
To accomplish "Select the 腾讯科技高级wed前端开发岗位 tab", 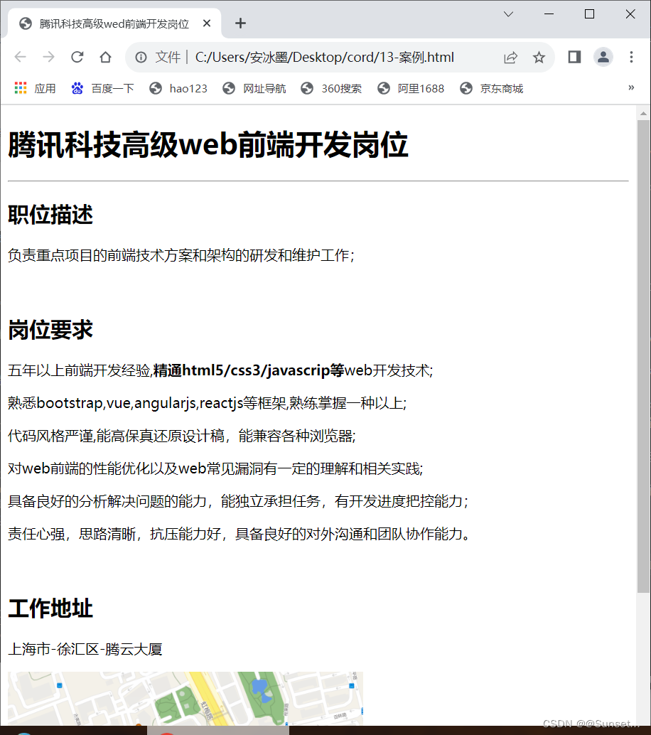I will (114, 23).
